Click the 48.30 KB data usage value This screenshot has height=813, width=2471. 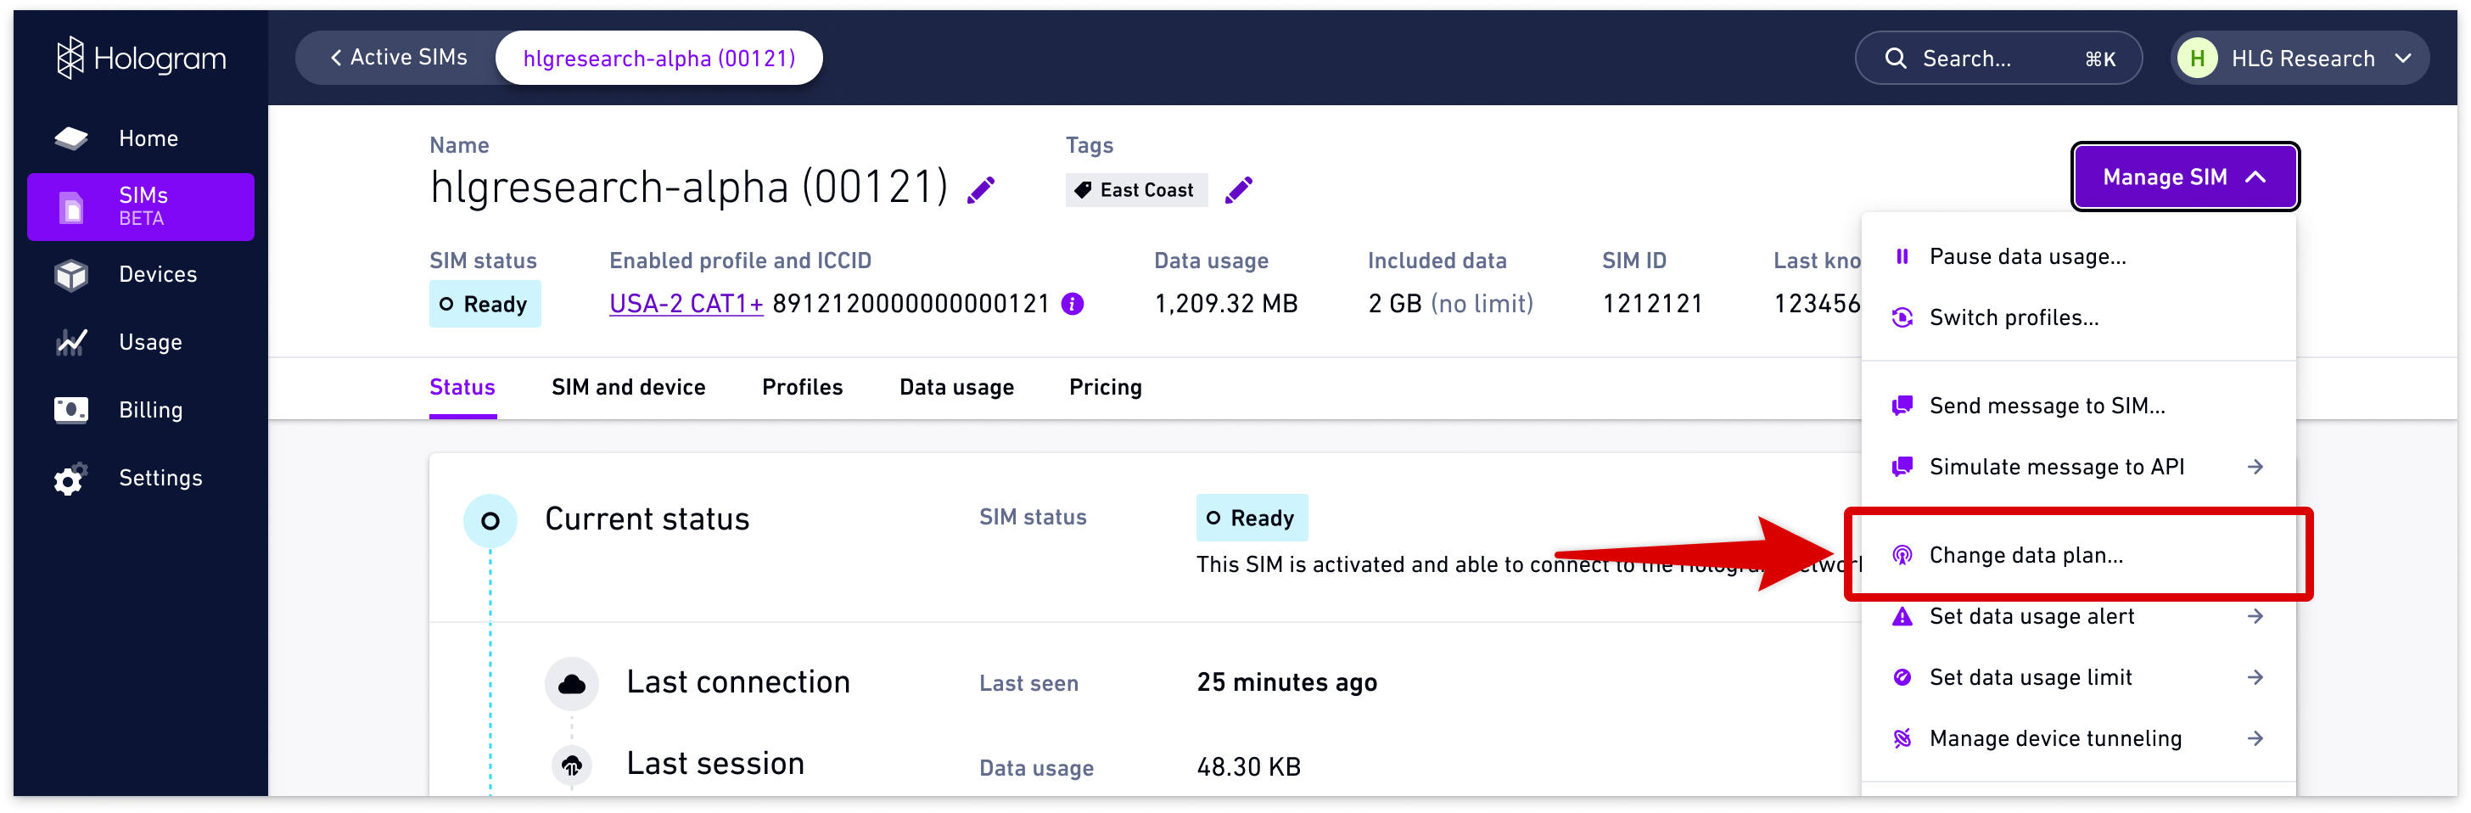1248,767
